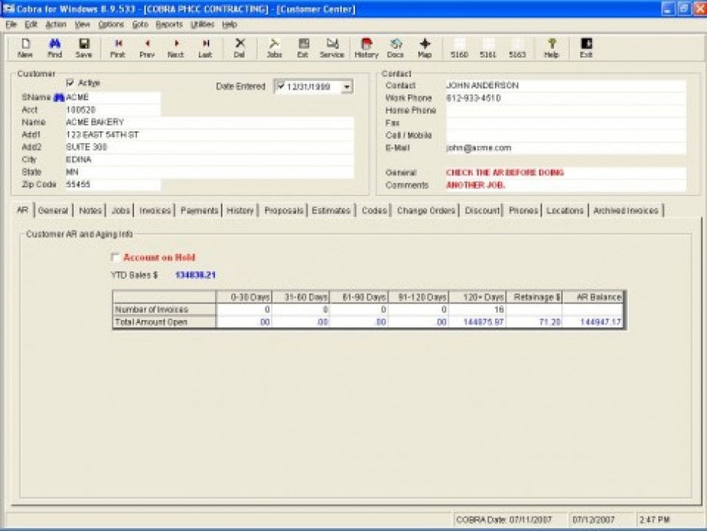The image size is (707, 531).
Task: Click the New record toolbar icon
Action: (x=26, y=48)
